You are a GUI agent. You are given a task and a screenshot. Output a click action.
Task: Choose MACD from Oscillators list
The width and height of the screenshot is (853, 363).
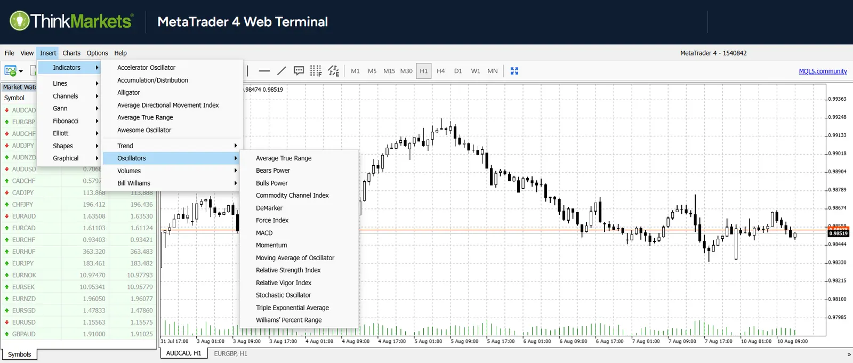[x=299, y=233]
